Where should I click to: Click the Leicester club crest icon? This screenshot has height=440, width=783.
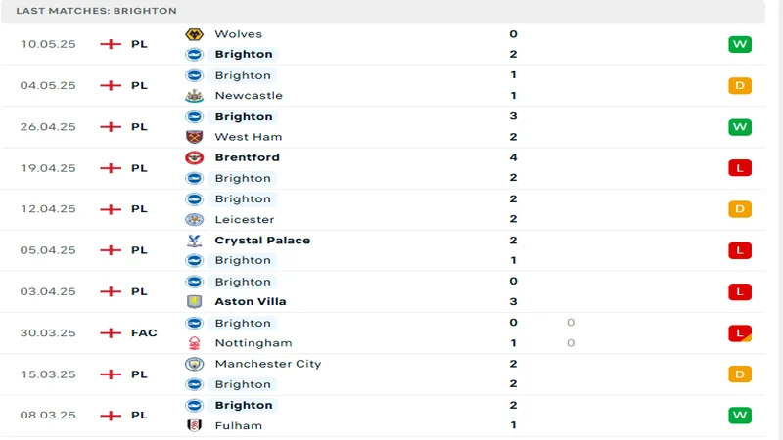(194, 220)
